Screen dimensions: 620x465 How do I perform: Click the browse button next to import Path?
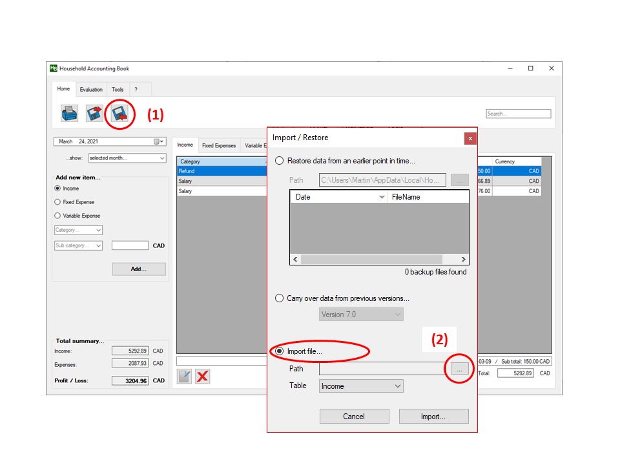(x=459, y=369)
